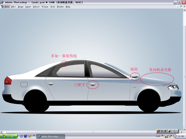Click the 开始 Start button
Image resolution: width=186 pixels, height=139 pixels.
pyautogui.click(x=9, y=136)
